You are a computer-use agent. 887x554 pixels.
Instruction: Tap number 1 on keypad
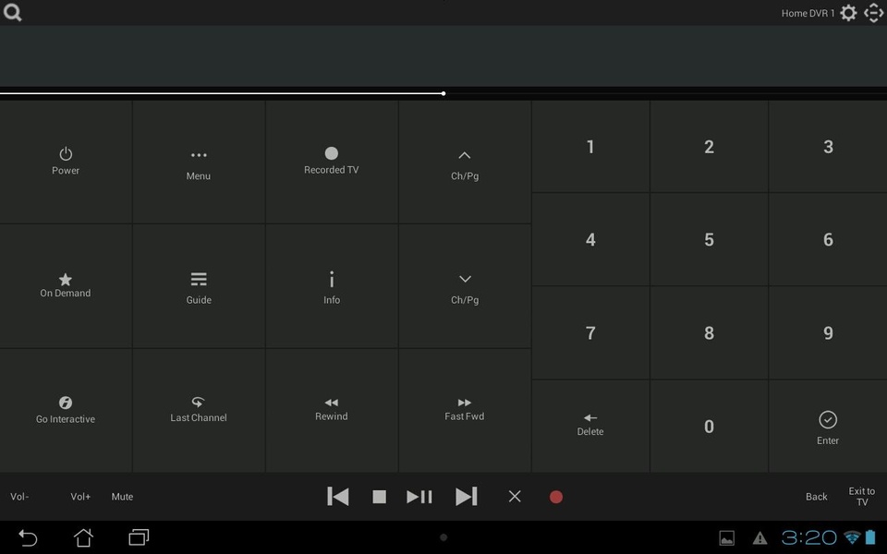(590, 147)
